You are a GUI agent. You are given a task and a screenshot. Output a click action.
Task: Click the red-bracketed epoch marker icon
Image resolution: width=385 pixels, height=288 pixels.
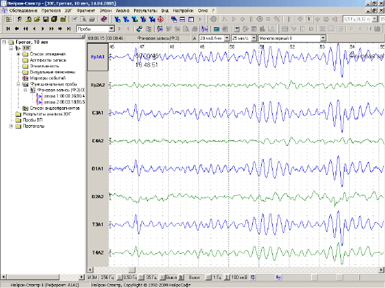204,29
